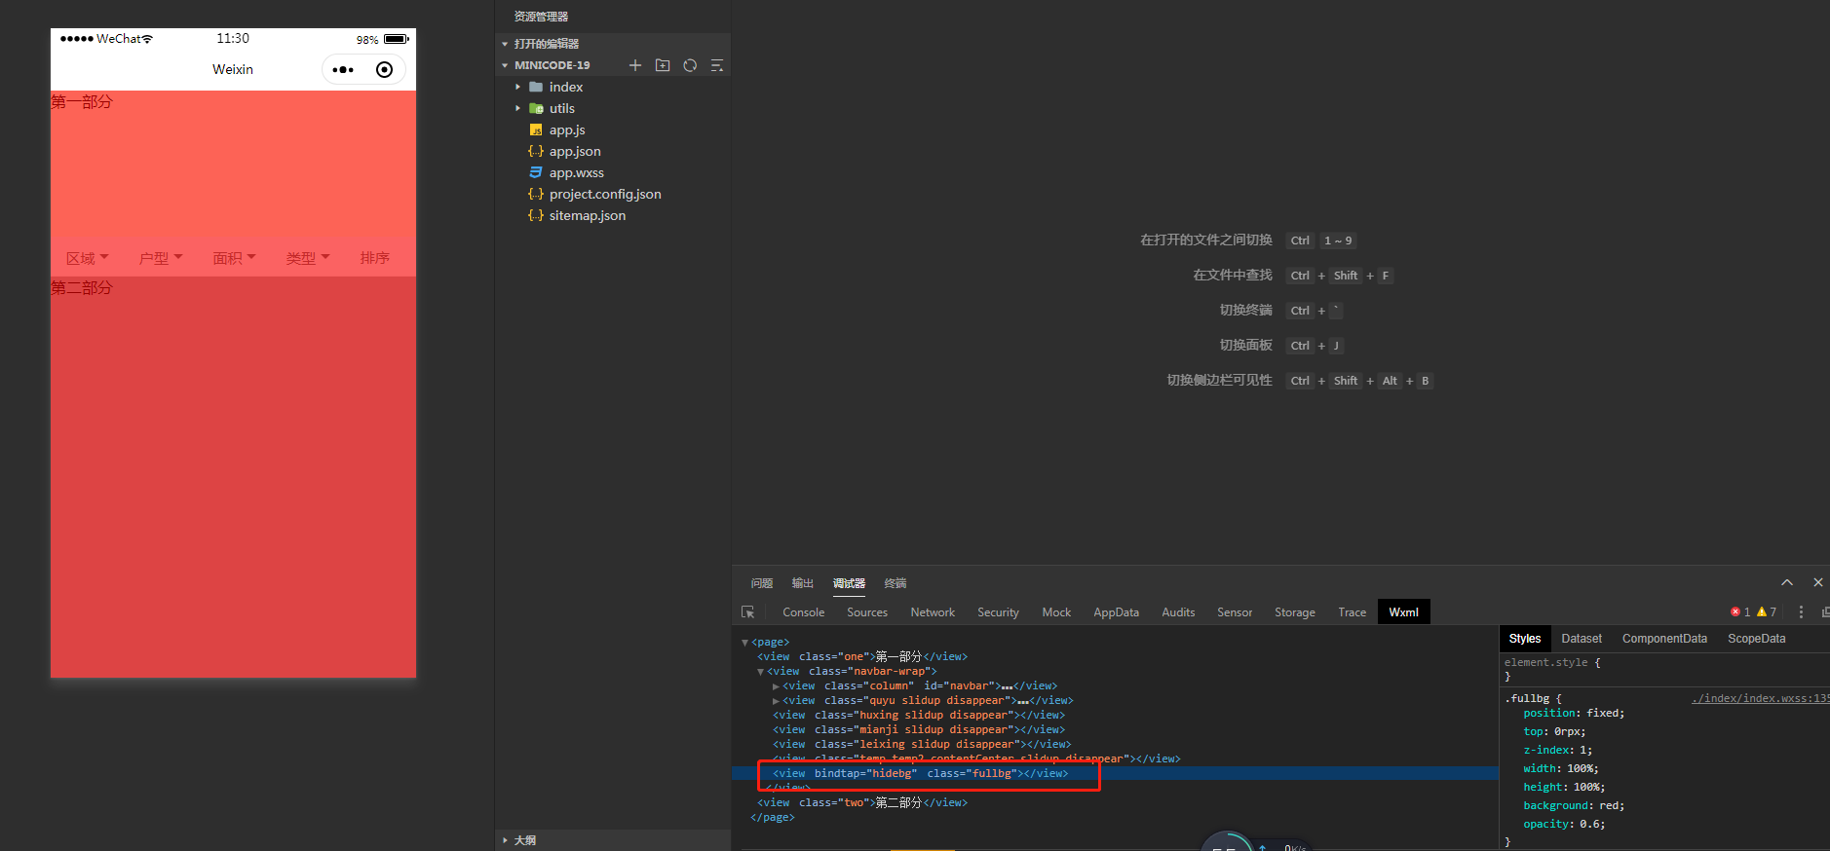This screenshot has width=1830, height=851.
Task: Open the index.wxss source link
Action: 1760,698
